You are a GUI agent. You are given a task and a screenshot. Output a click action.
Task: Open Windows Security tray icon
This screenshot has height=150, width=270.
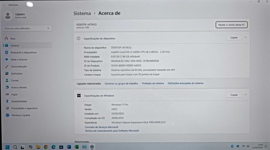pos(238,146)
